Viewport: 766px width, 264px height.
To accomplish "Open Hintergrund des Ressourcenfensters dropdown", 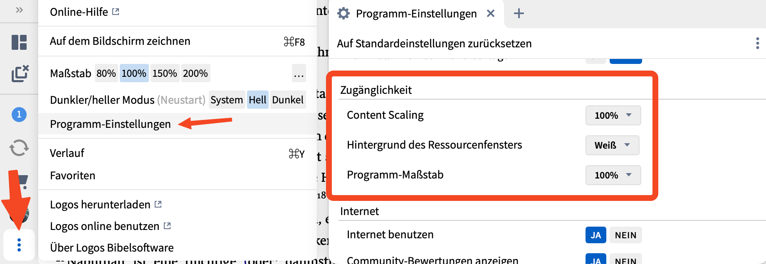I will pos(612,145).
